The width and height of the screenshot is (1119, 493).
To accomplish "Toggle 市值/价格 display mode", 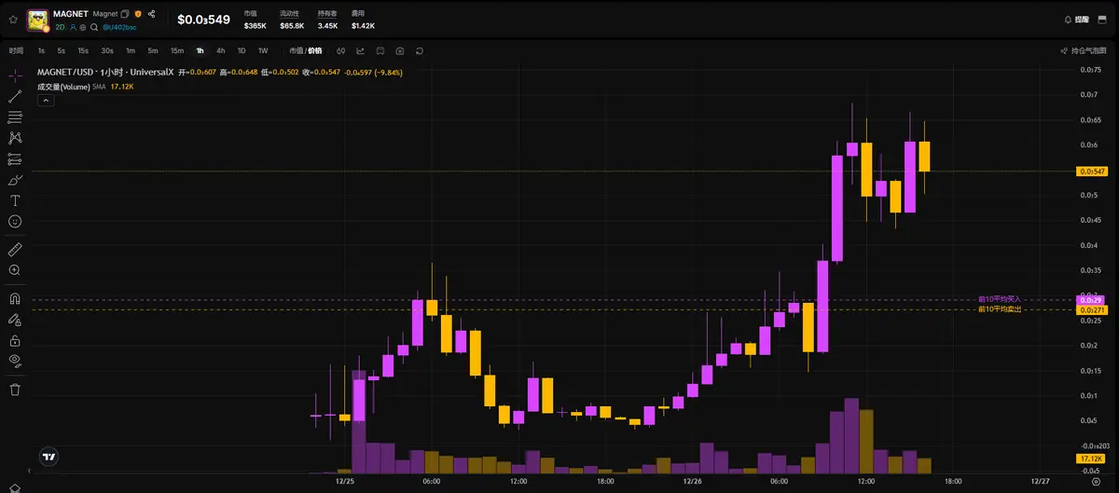I will click(x=306, y=50).
